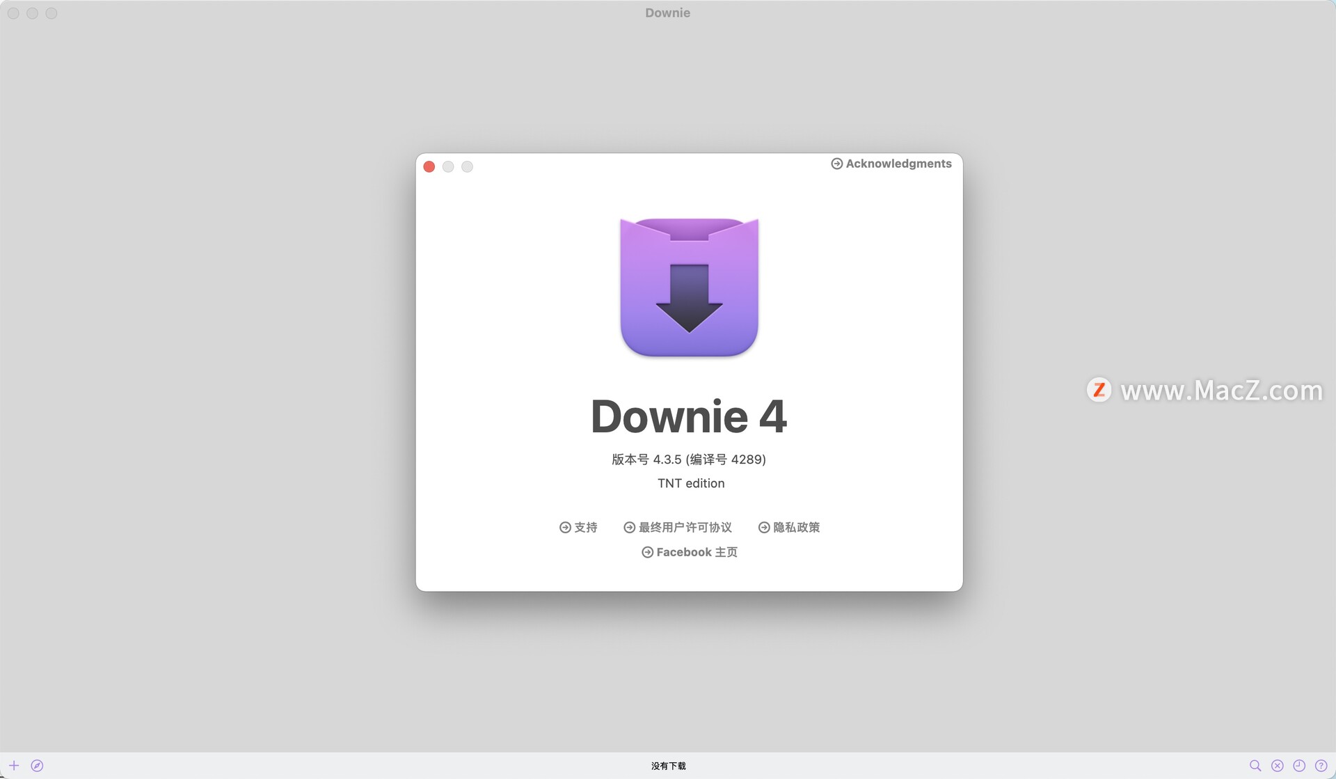Click the 没有下载 status text
The image size is (1336, 779).
pyautogui.click(x=668, y=766)
